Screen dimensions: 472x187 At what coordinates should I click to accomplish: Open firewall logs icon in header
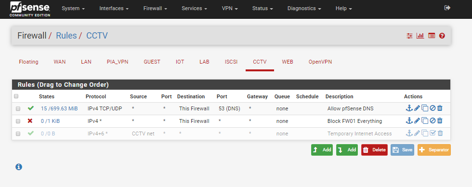(x=432, y=36)
